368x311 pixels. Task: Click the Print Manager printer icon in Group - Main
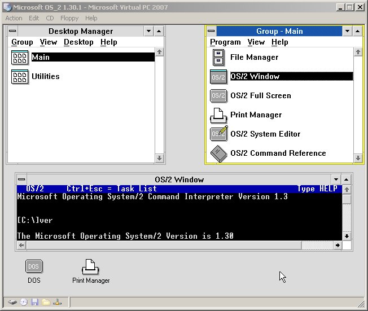(x=218, y=115)
